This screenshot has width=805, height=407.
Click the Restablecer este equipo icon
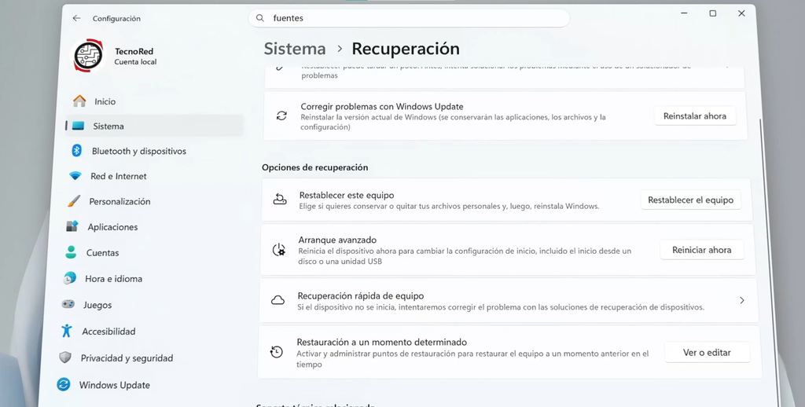[x=280, y=200]
